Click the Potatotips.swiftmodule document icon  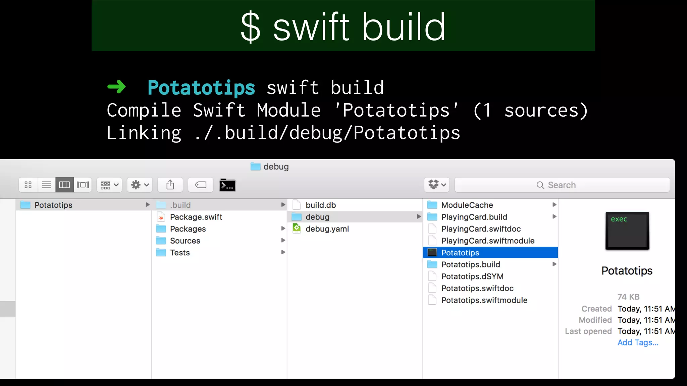[x=432, y=300]
